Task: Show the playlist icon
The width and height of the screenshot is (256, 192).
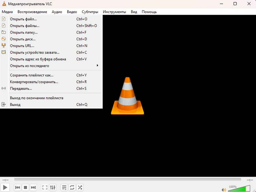Action: [64, 187]
